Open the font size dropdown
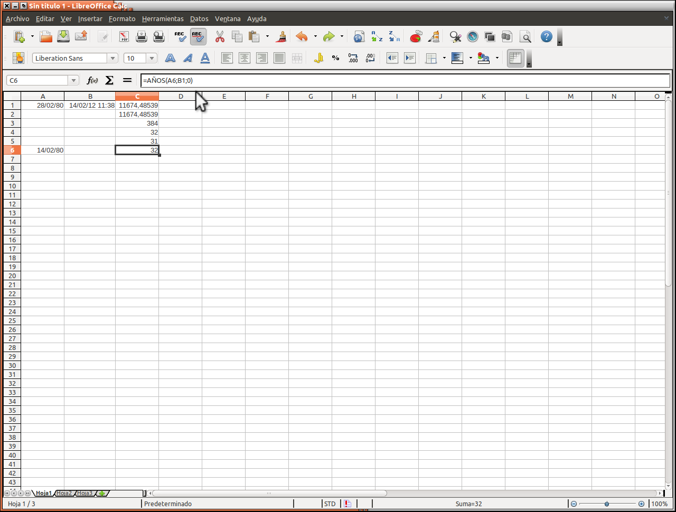The height and width of the screenshot is (512, 676). 152,58
